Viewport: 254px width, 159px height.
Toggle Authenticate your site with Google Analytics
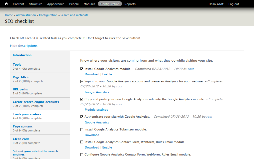[x=82, y=117]
